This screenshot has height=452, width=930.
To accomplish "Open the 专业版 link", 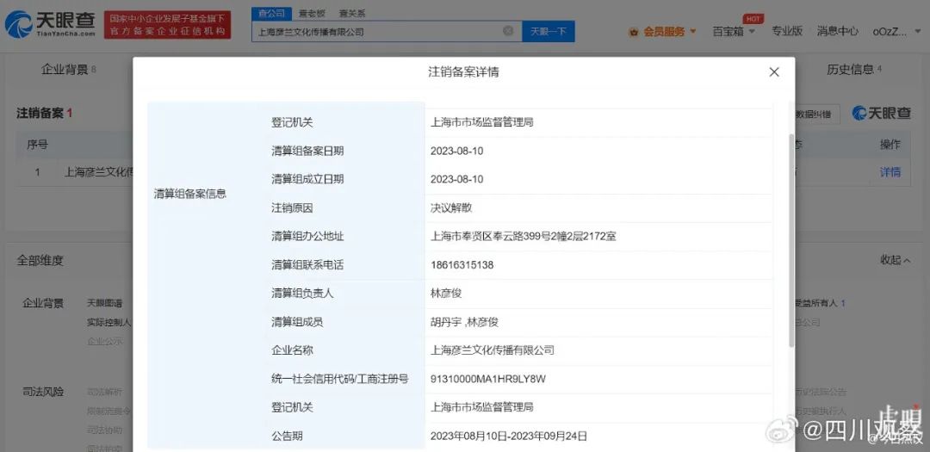I will (787, 31).
